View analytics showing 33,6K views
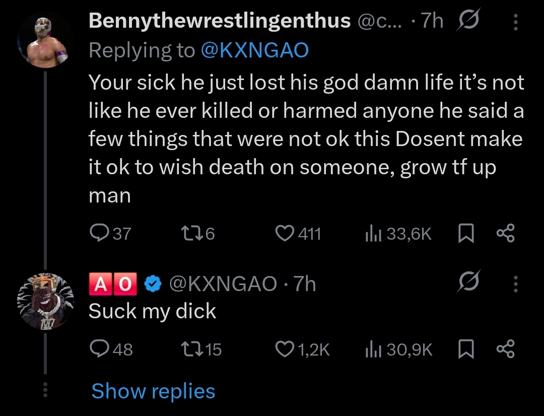This screenshot has height=416, width=544. (372, 233)
